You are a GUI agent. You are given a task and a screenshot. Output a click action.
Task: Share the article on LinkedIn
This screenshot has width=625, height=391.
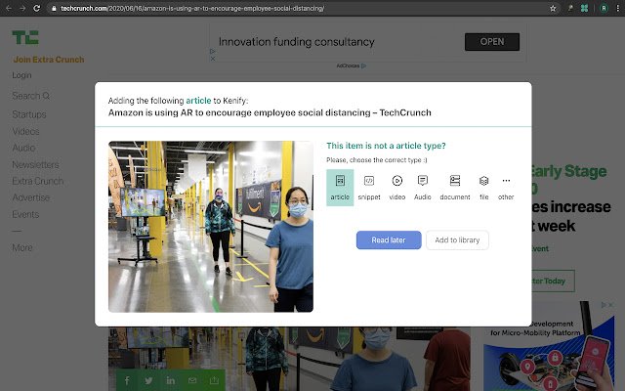(171, 380)
